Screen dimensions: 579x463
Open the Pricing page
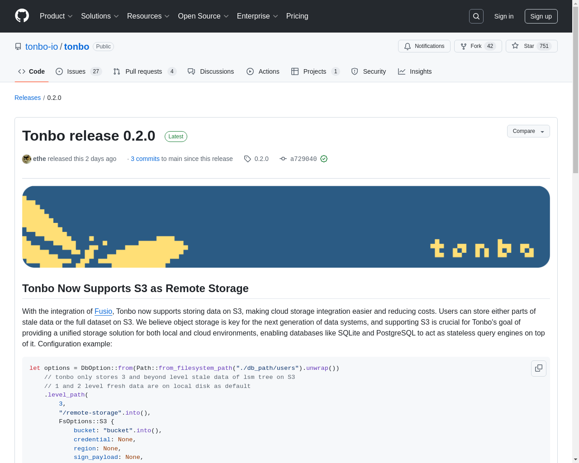(x=297, y=16)
